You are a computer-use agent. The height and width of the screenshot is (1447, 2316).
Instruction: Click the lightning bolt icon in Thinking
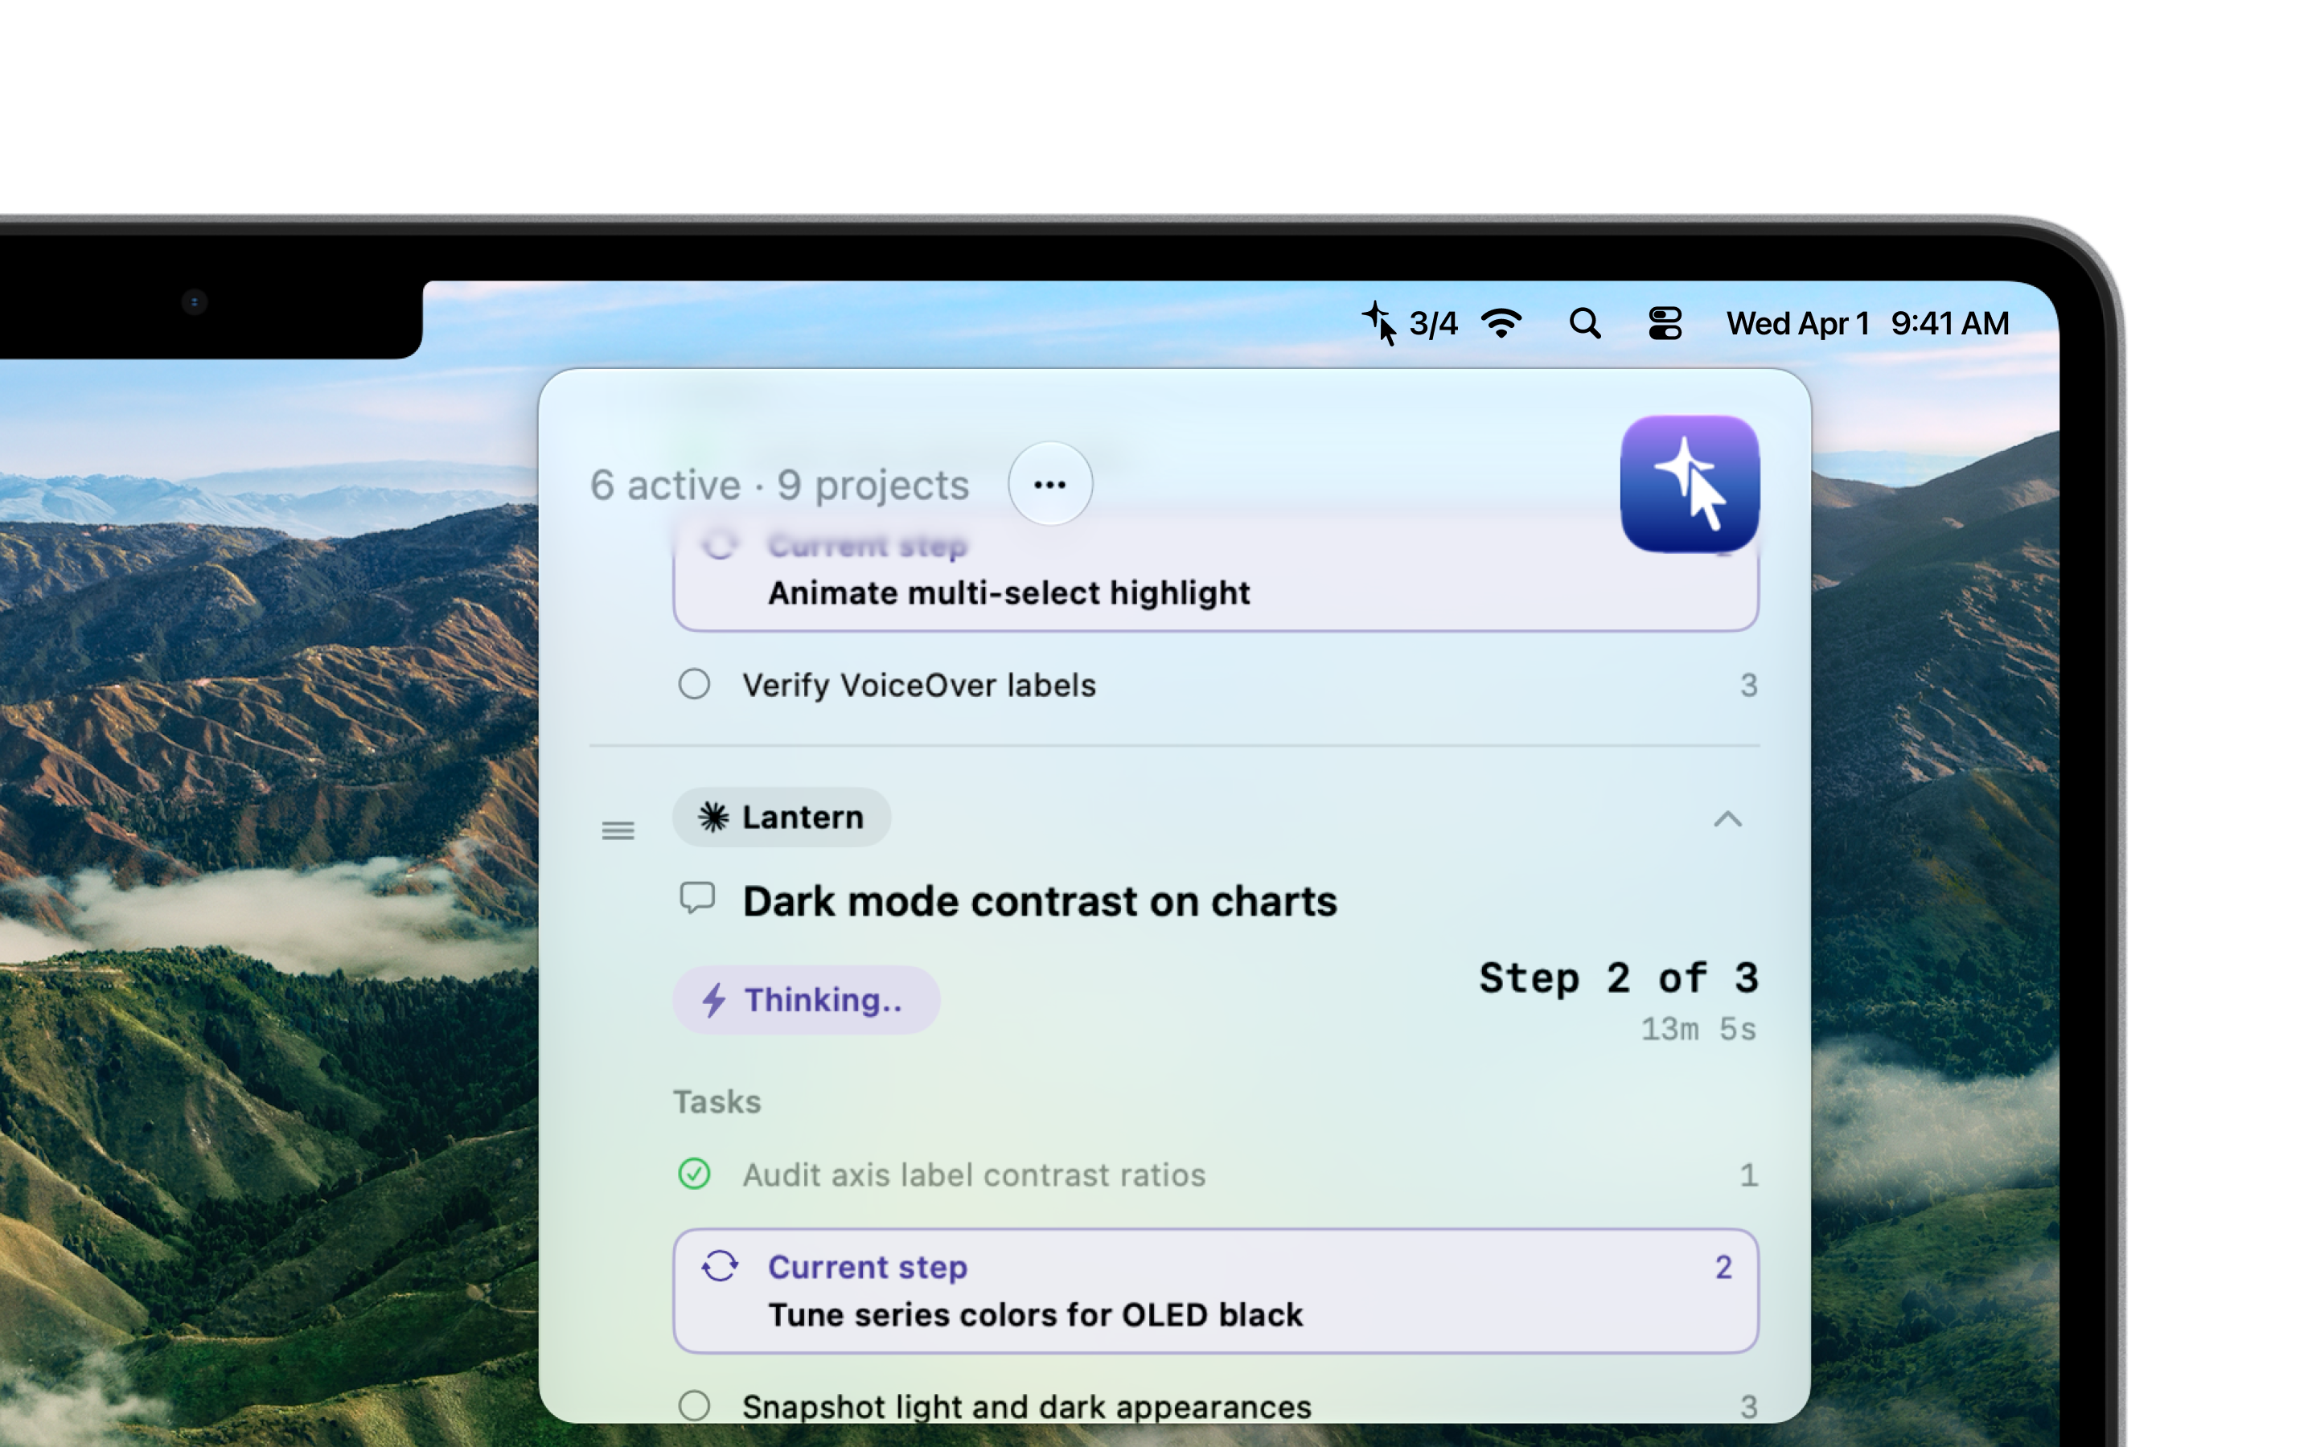714,1000
